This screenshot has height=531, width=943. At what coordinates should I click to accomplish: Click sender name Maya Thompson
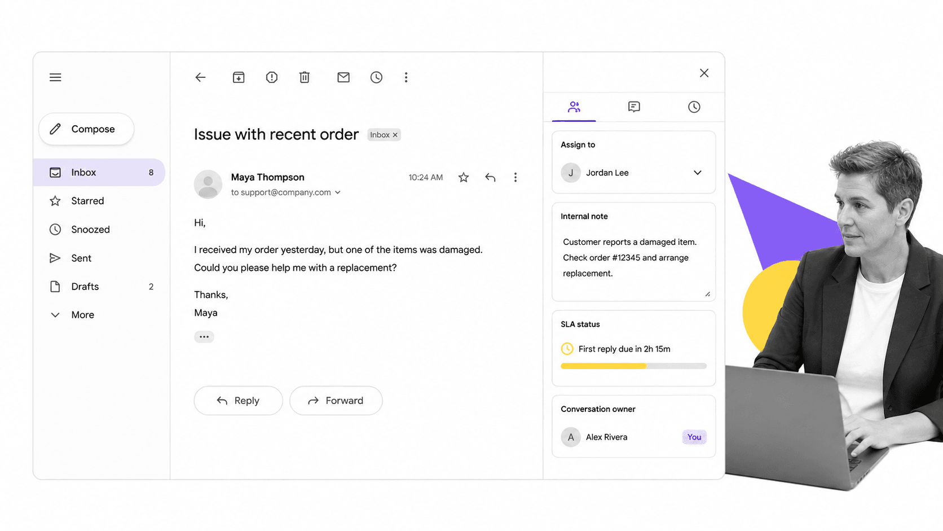(x=267, y=177)
